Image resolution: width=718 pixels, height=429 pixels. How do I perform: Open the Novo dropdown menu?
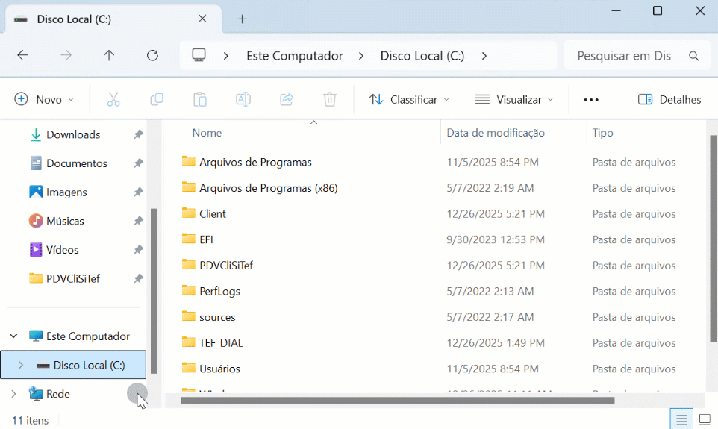coord(44,99)
